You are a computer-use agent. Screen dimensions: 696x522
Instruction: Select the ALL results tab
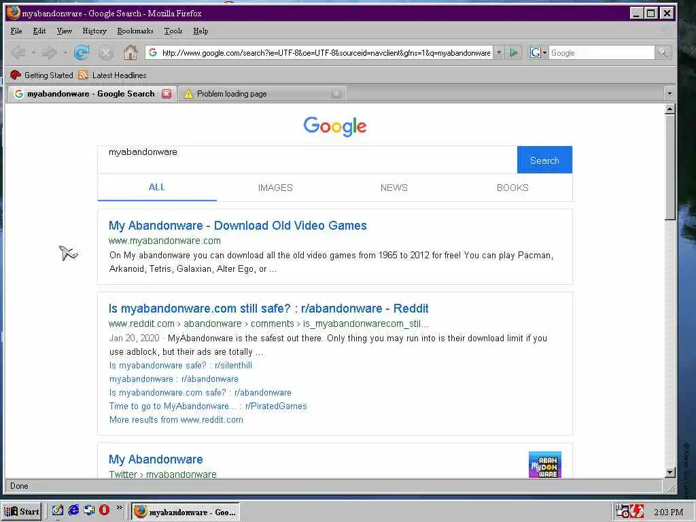tap(157, 188)
